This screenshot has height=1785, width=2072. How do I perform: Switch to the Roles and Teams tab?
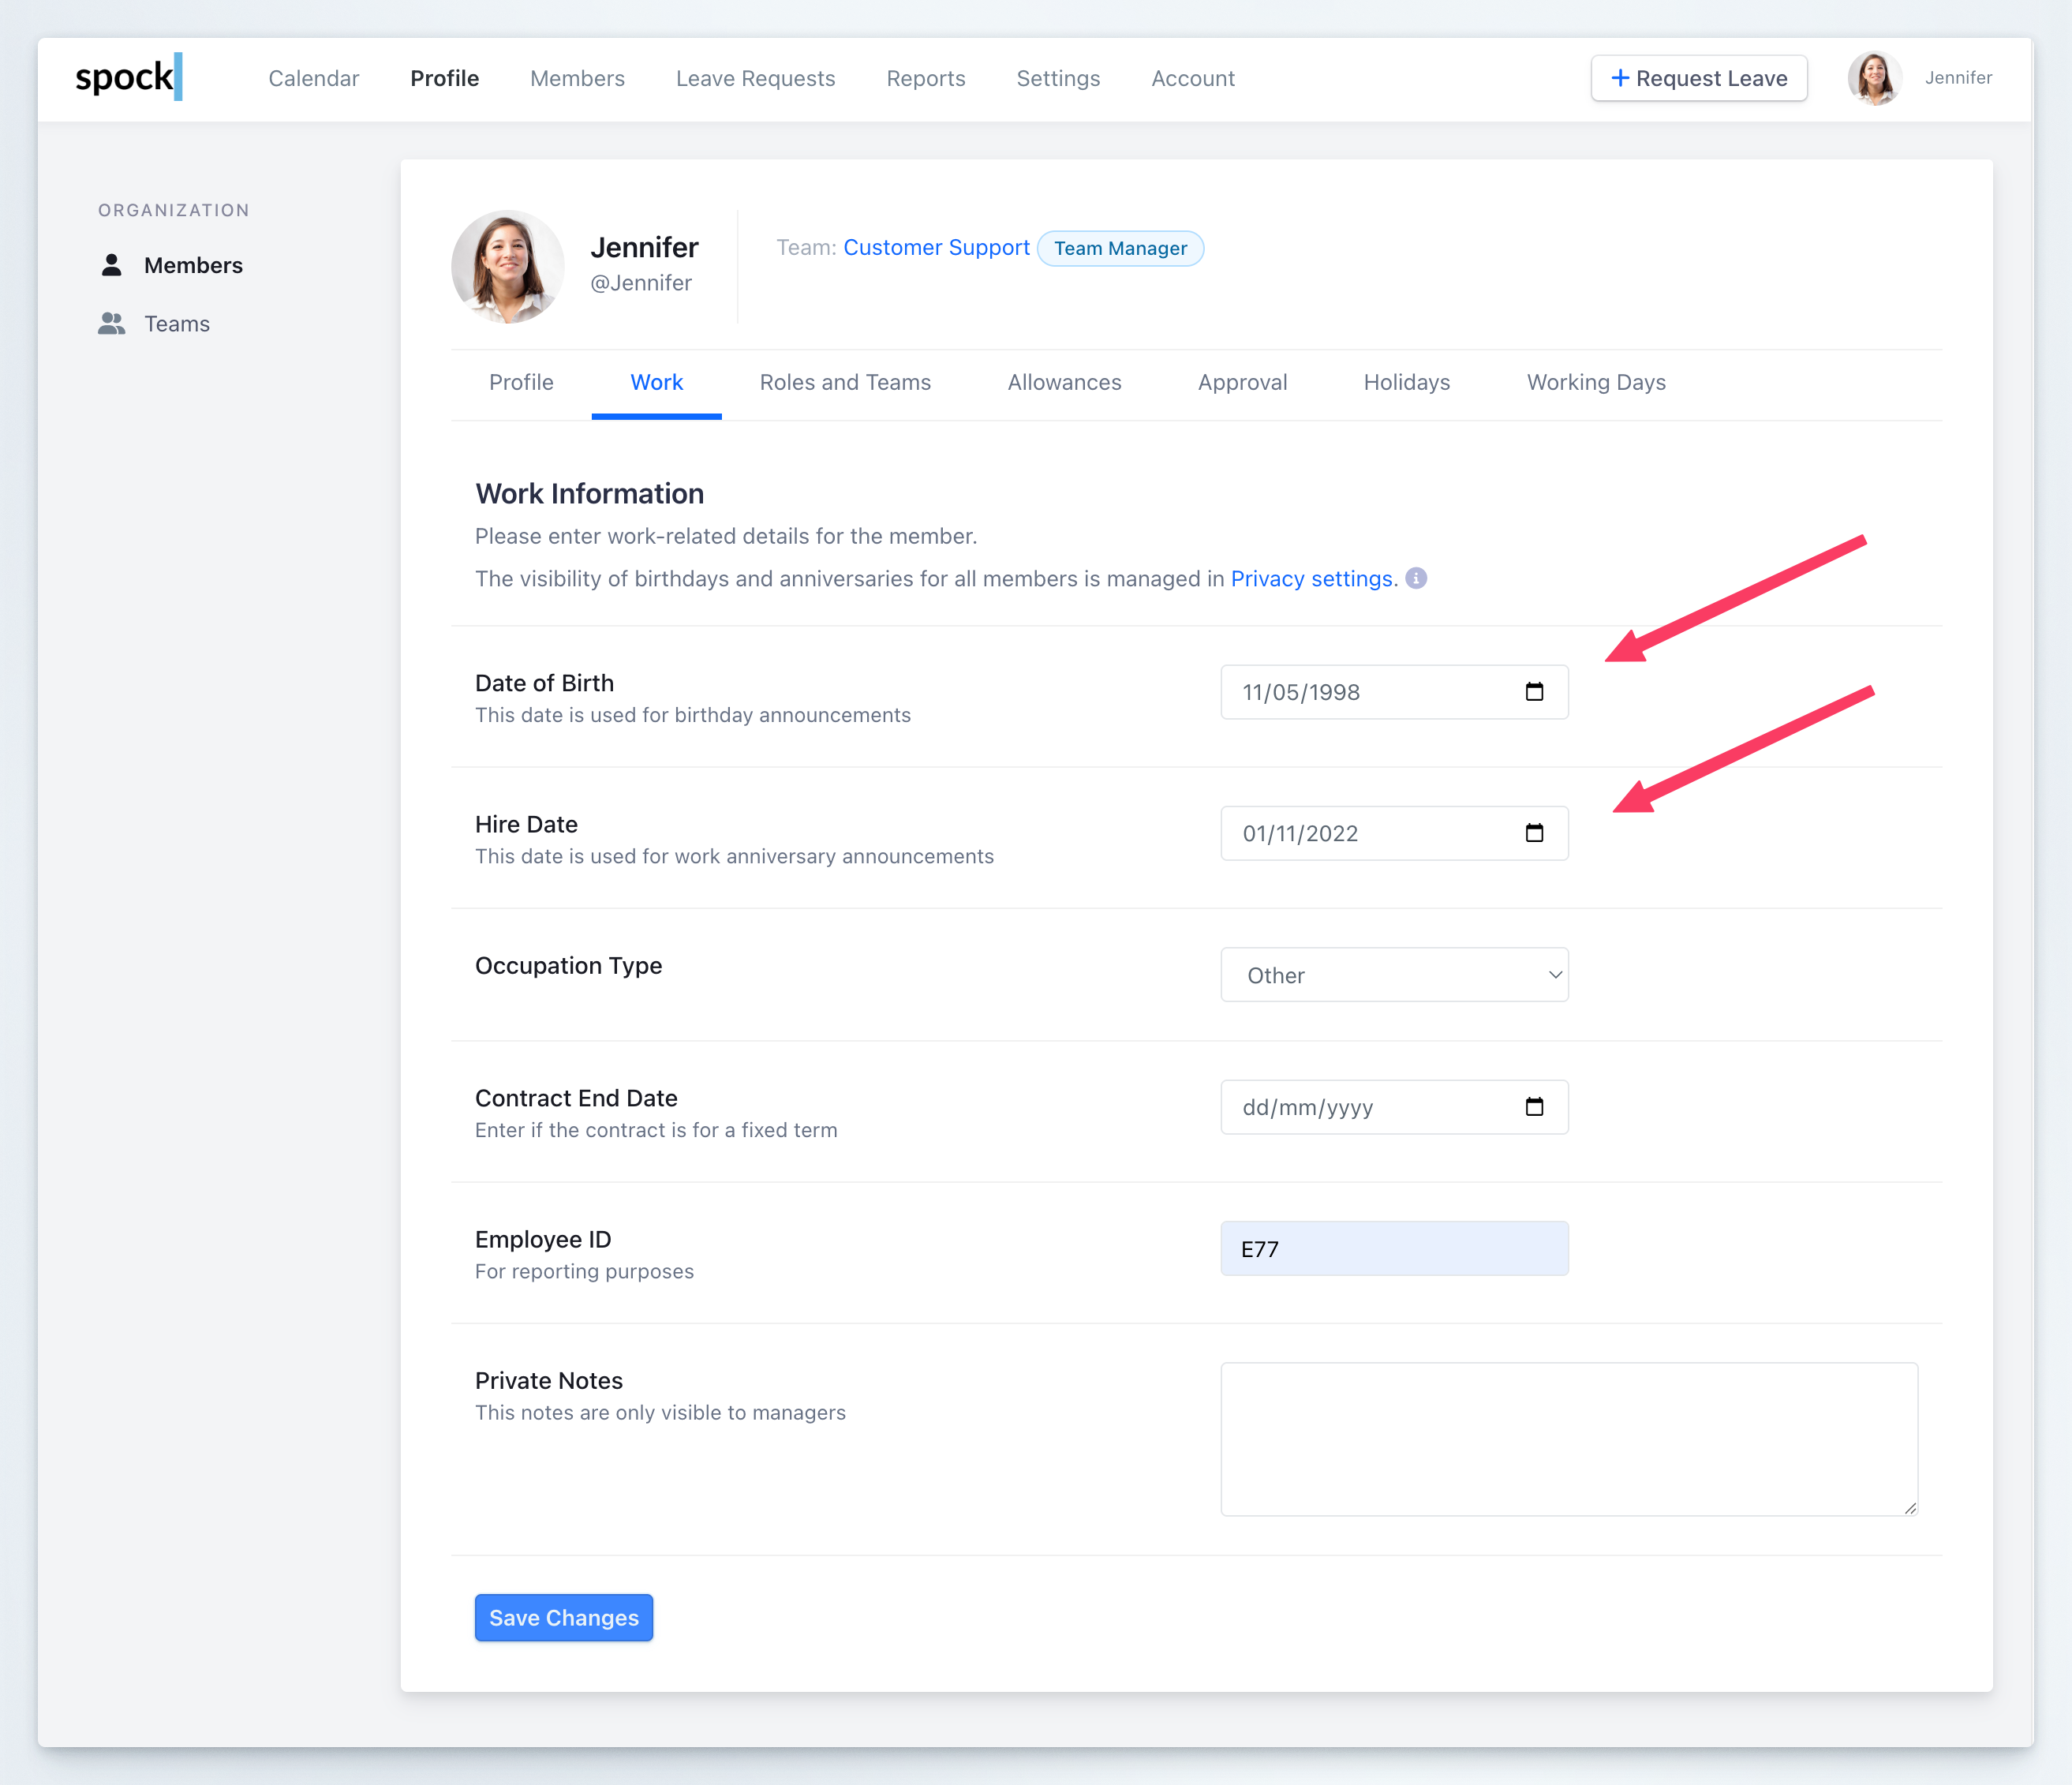845,382
